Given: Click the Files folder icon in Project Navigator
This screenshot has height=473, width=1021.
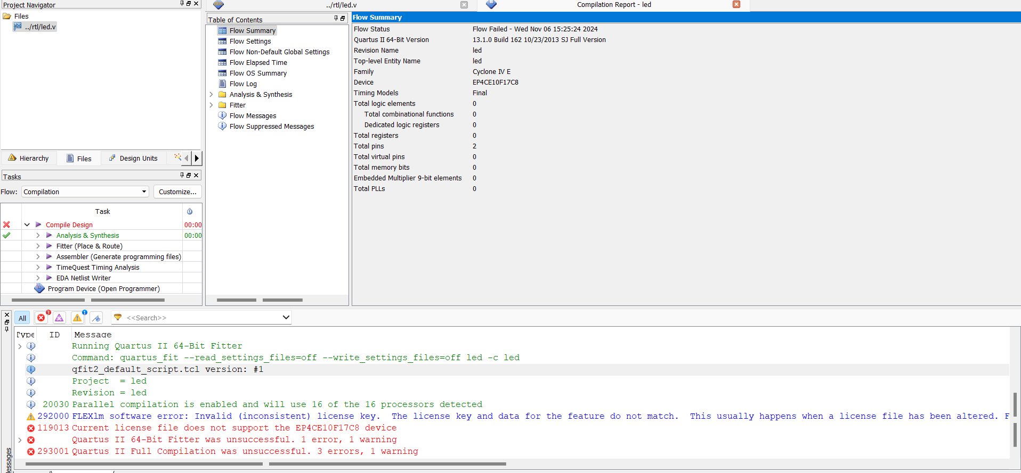Looking at the screenshot, I should 7,16.
